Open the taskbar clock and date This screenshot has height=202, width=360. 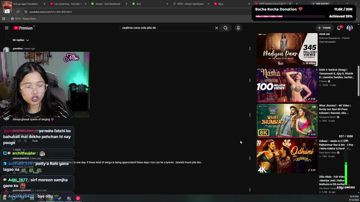[x=354, y=198]
